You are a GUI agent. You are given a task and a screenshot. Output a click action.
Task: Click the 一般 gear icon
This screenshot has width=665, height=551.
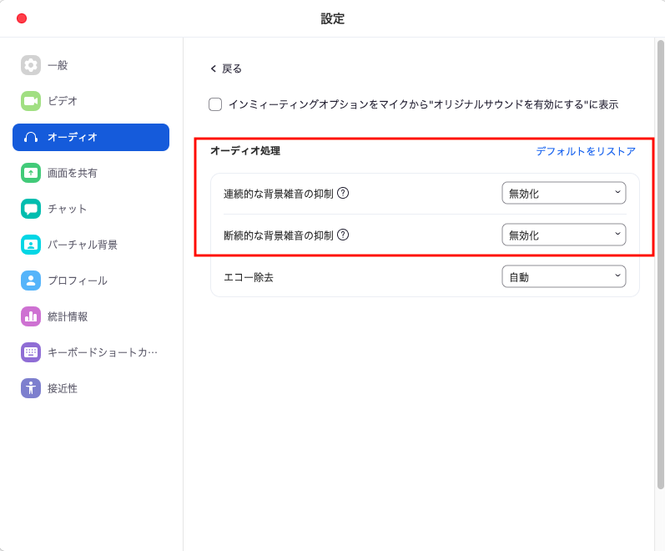click(x=31, y=65)
